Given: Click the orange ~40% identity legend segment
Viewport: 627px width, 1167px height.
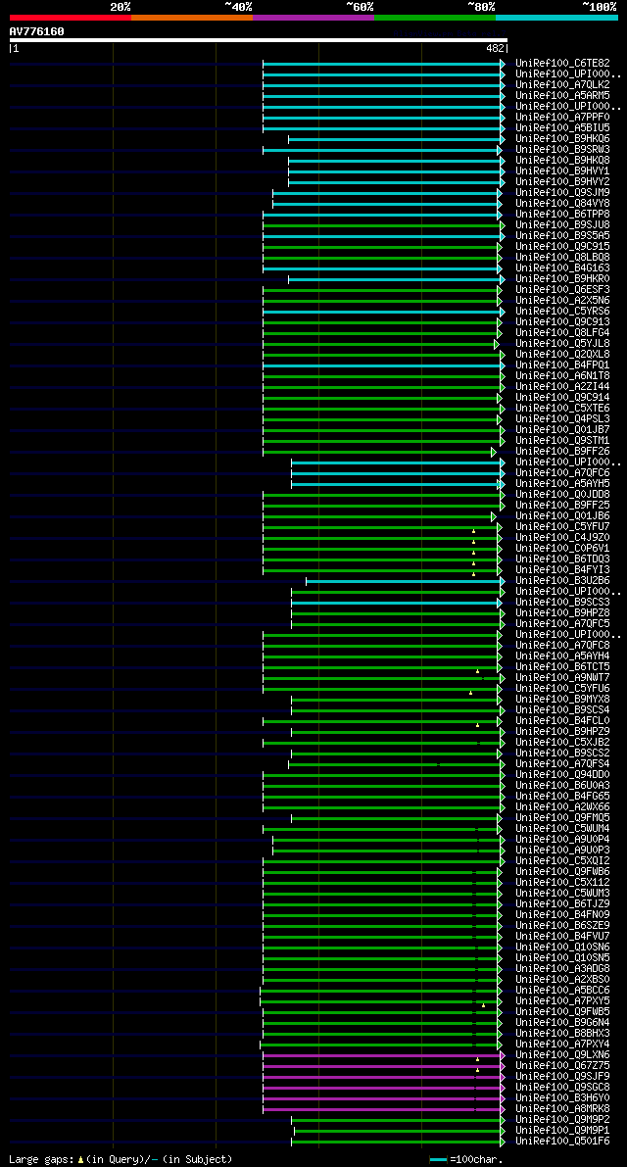Looking at the screenshot, I should tap(192, 17).
